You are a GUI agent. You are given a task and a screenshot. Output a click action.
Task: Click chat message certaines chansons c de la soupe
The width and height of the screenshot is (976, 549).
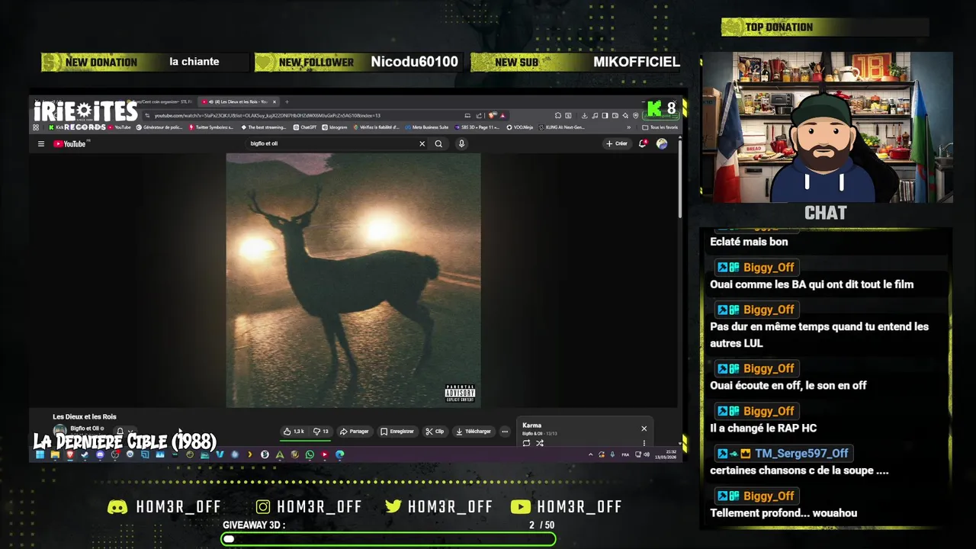pos(799,470)
